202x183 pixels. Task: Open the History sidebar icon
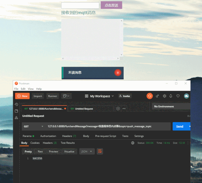16,104
